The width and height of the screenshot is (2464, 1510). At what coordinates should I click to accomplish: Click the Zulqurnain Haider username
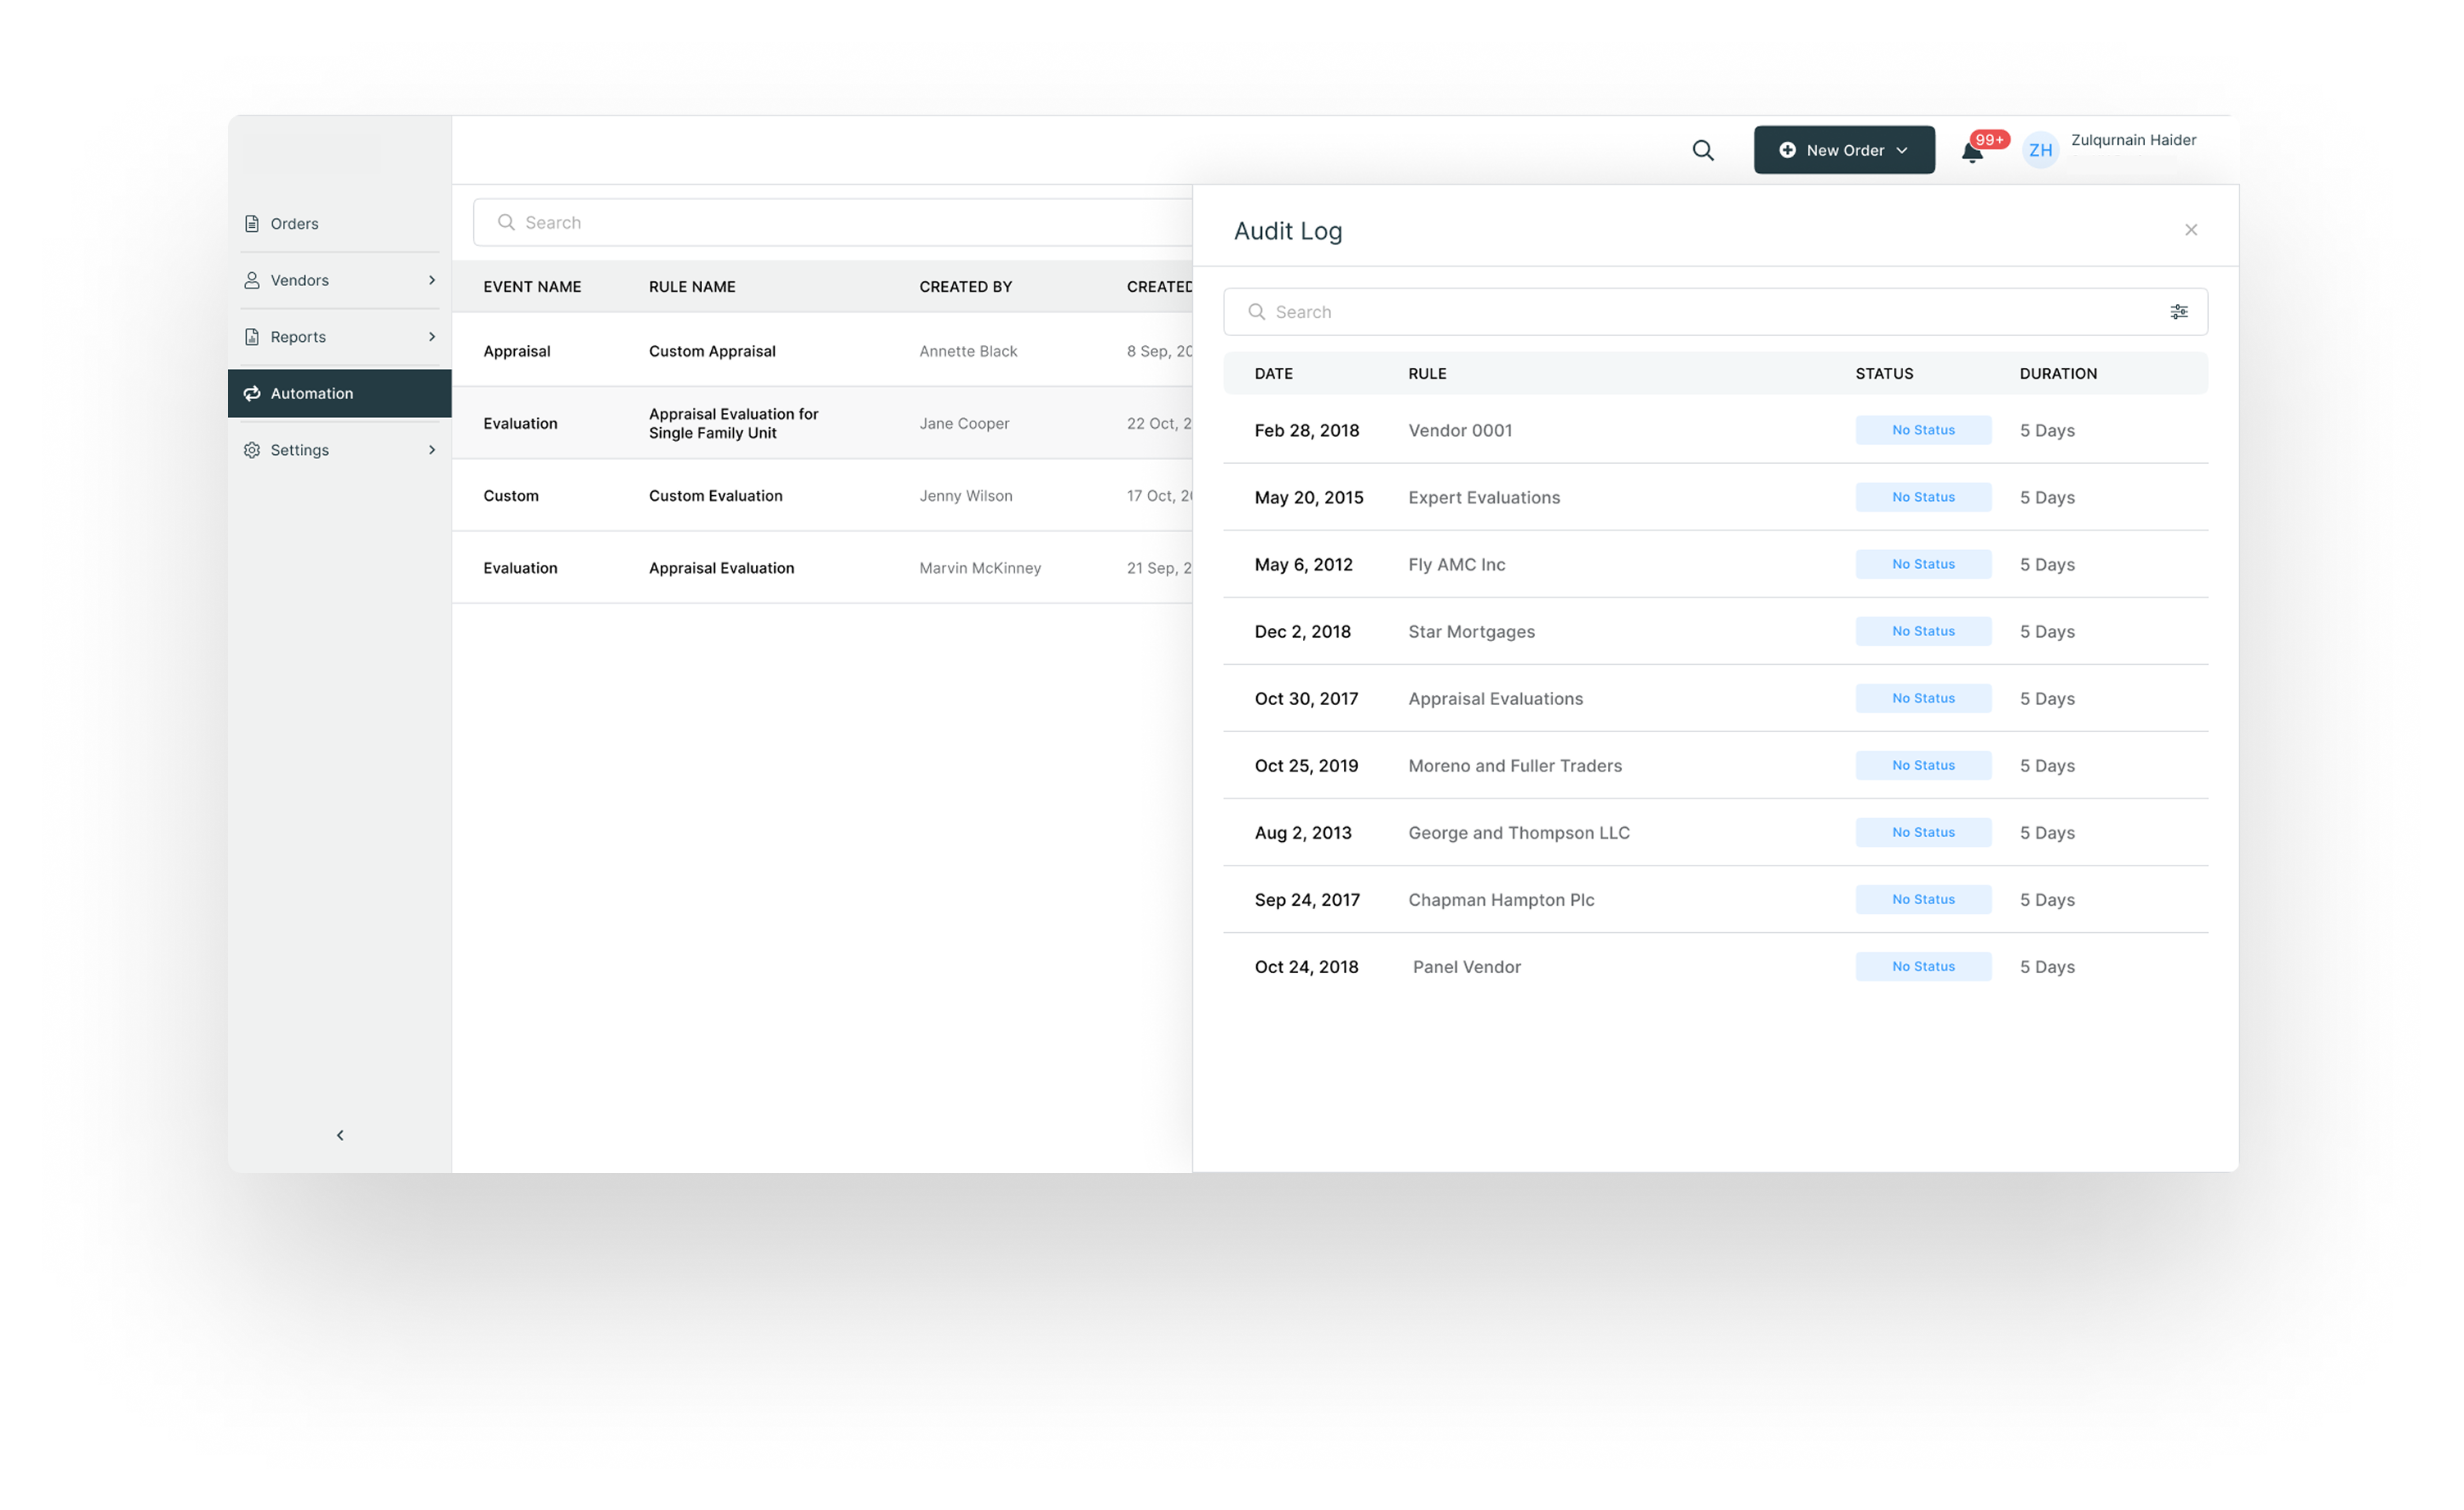[2133, 140]
